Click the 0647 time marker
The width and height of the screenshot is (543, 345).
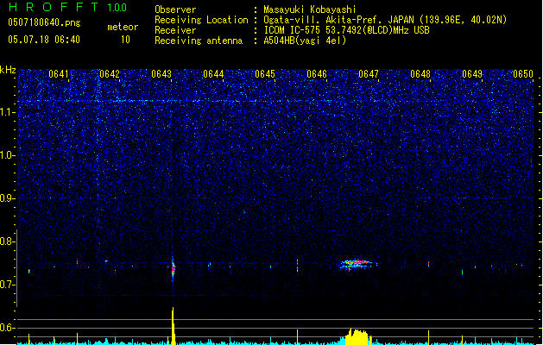click(x=369, y=74)
